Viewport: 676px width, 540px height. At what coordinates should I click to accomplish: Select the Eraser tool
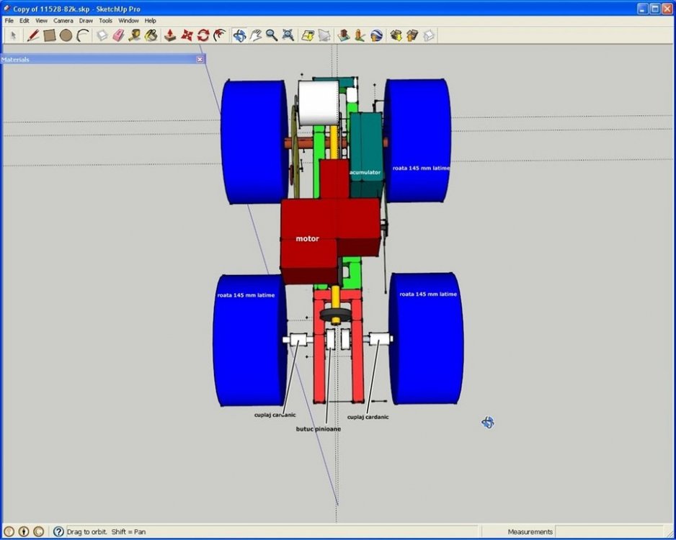point(119,35)
